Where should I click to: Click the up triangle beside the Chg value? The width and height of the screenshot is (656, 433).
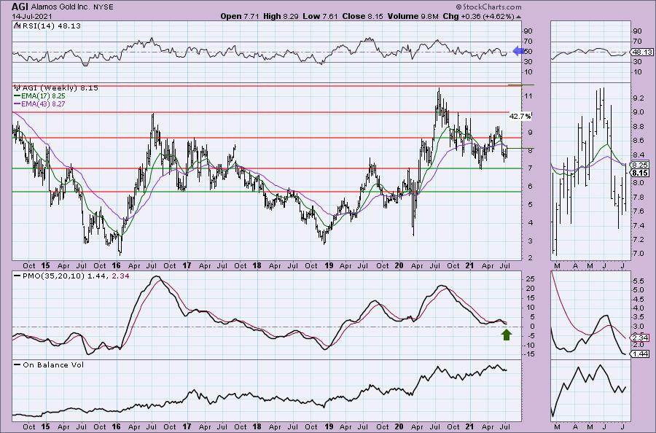[519, 17]
